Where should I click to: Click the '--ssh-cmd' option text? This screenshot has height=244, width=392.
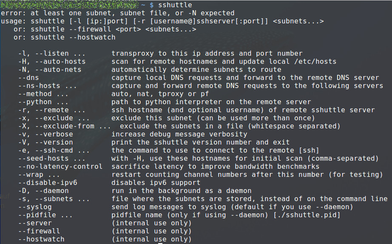[54, 150]
